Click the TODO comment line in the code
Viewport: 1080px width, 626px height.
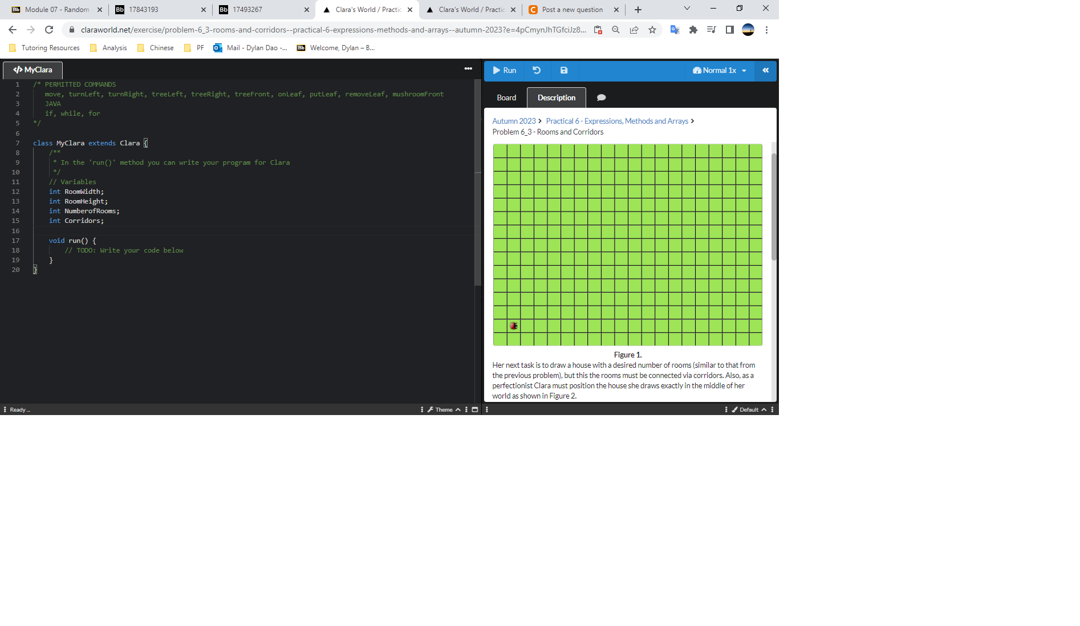[x=124, y=251]
